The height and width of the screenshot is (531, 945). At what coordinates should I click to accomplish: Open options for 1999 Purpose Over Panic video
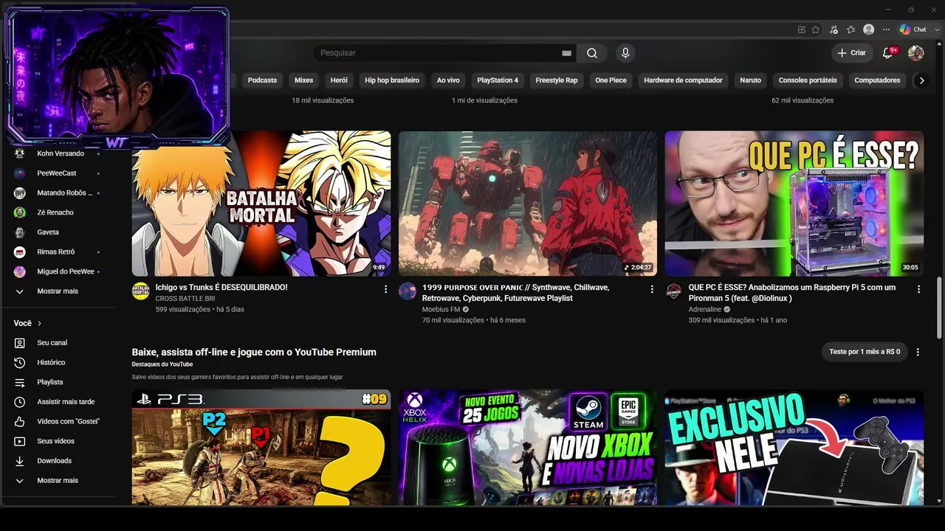652,289
